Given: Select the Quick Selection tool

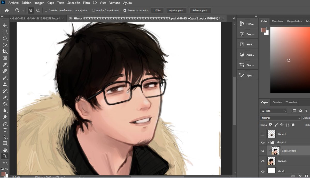Looking at the screenshot, I should point(5,45).
